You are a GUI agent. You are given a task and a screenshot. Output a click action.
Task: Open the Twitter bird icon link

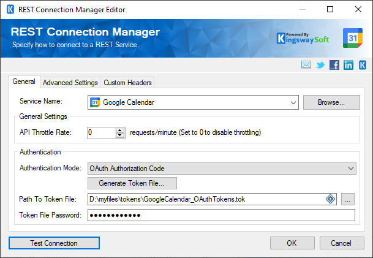(320, 65)
